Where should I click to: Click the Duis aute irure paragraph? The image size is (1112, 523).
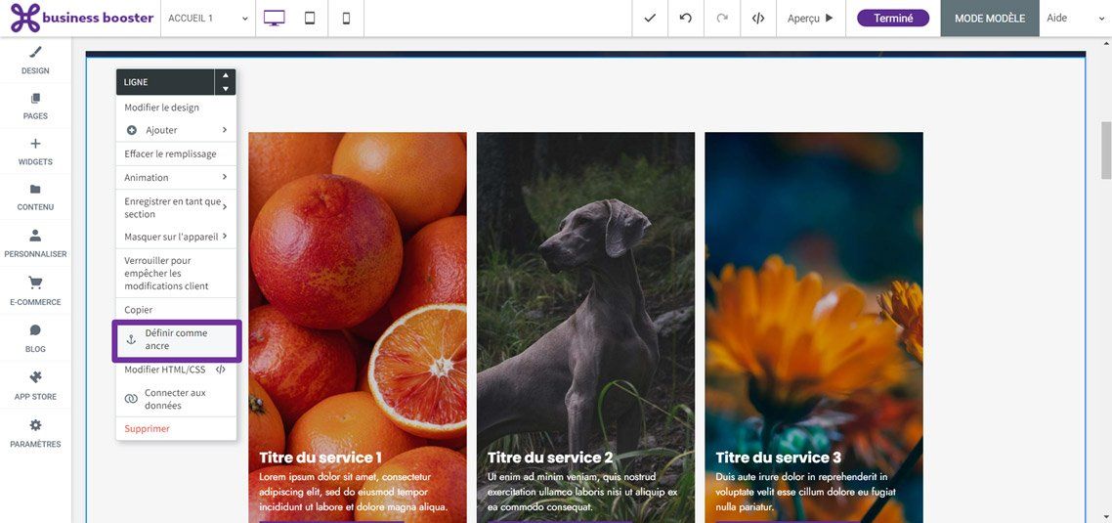click(805, 492)
